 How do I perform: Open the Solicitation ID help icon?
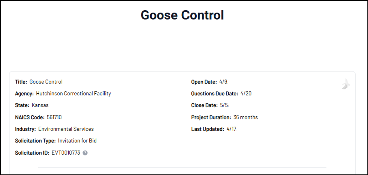coord(85,153)
